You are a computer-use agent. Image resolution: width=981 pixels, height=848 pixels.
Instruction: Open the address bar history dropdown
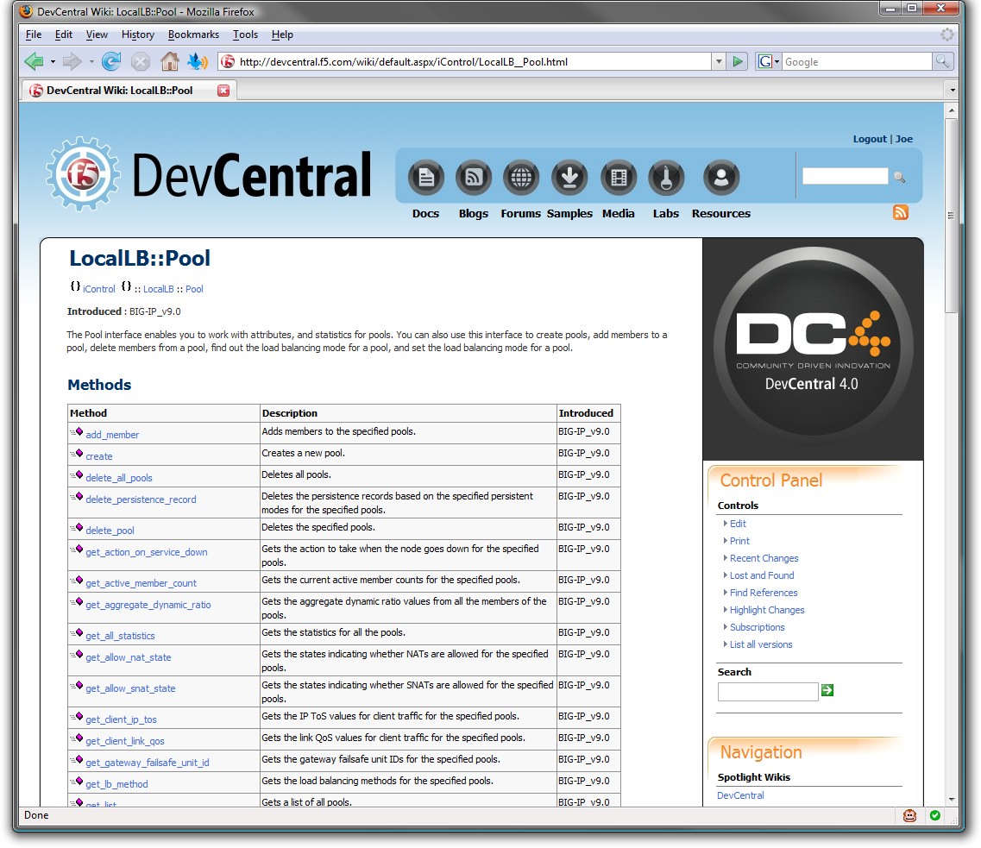point(719,61)
